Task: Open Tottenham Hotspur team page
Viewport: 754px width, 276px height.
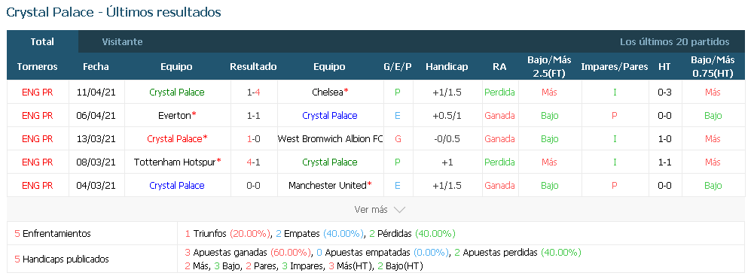Action: pos(175,162)
